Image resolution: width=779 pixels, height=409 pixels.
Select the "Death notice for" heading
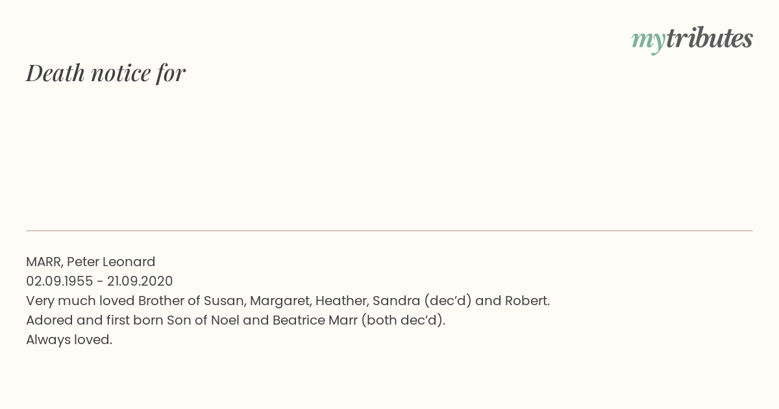point(106,73)
